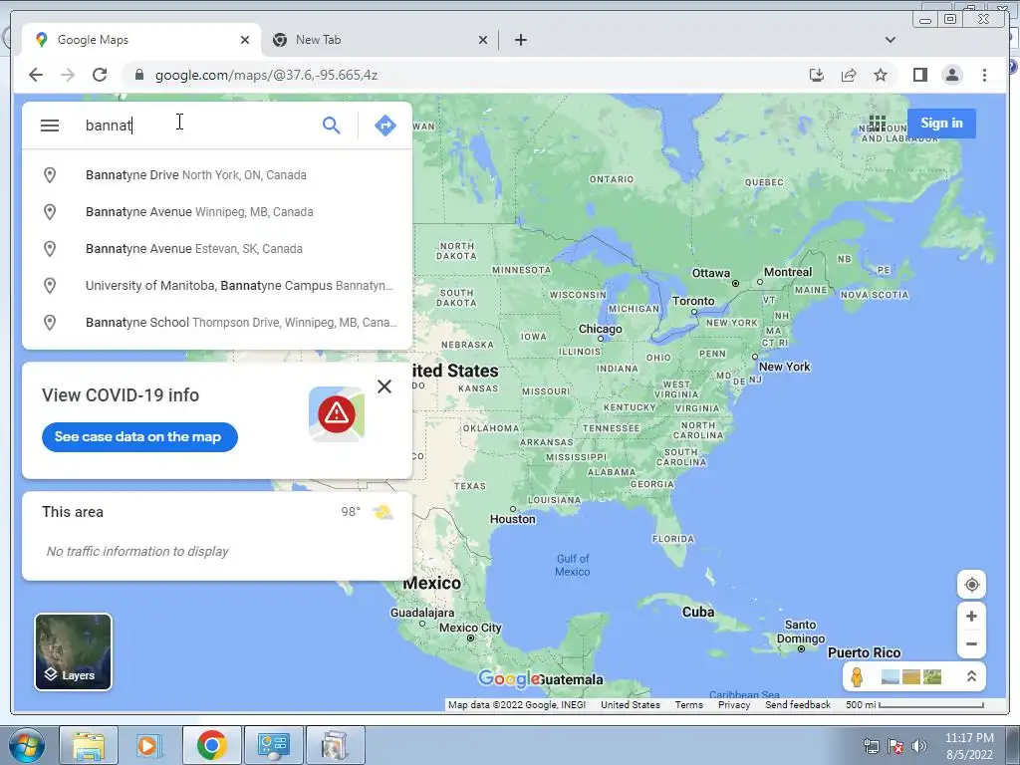Open the tab search dropdown arrow
The image size is (1020, 765).
(x=890, y=40)
